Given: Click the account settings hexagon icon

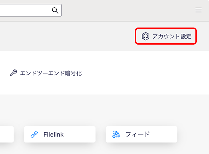Looking at the screenshot, I should pyautogui.click(x=145, y=36).
